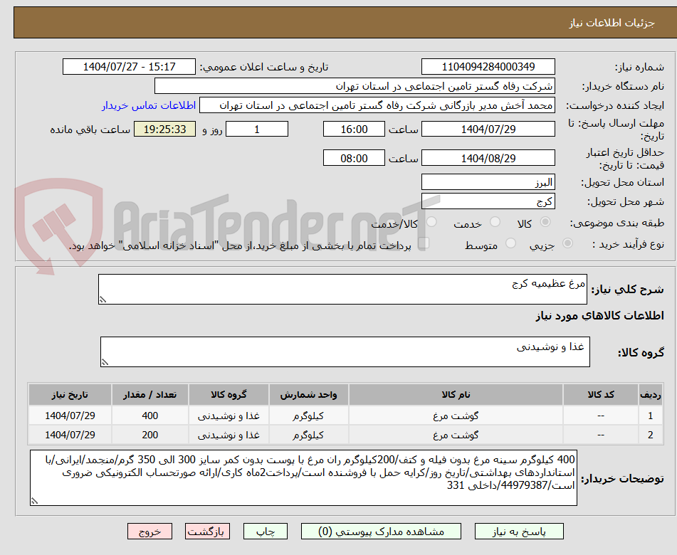Click the توضیحات خریدار text area
The height and width of the screenshot is (555, 677).
(x=303, y=477)
